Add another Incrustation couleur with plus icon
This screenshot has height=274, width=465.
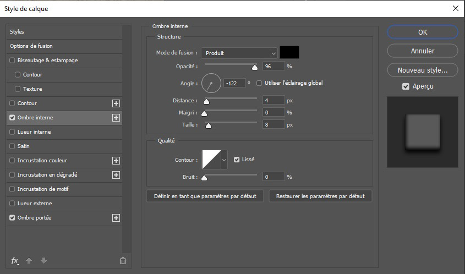coord(116,161)
